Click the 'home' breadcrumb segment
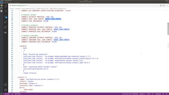The image size is (169, 95). click(x=12, y=8)
